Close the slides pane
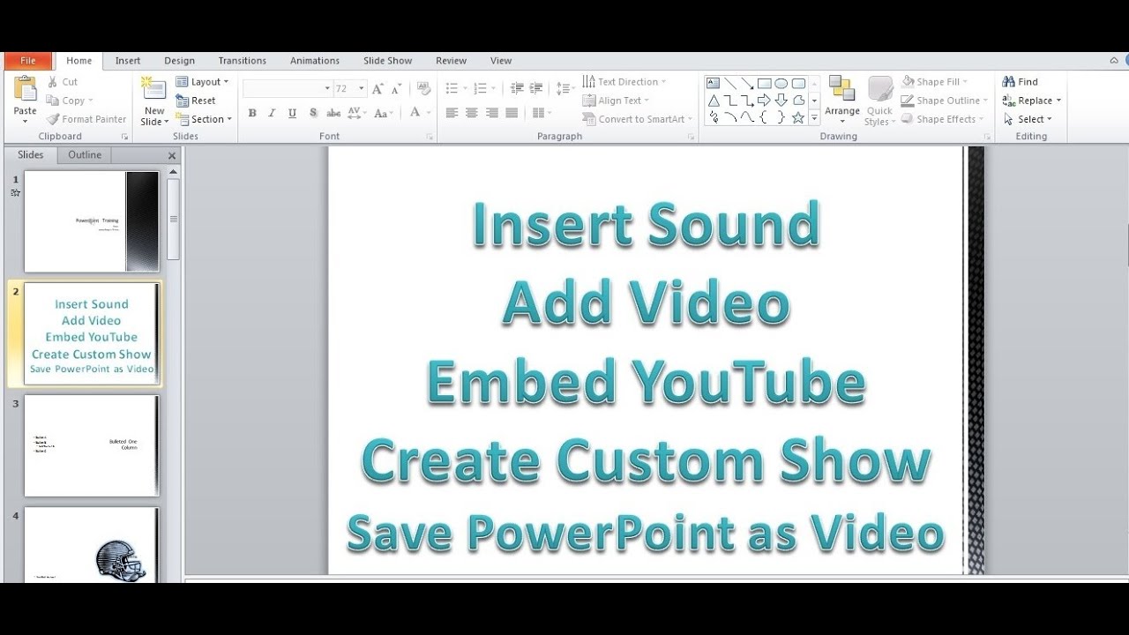Screen dimensions: 1129x635 [x=172, y=156]
